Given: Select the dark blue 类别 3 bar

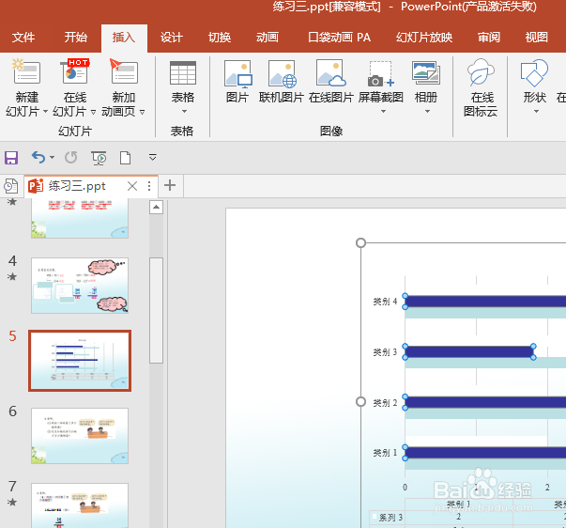Looking at the screenshot, I should click(x=469, y=351).
